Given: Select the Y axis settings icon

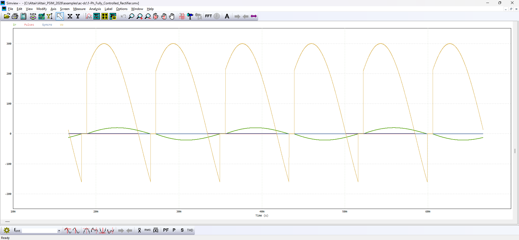Looking at the screenshot, I should click(78, 16).
